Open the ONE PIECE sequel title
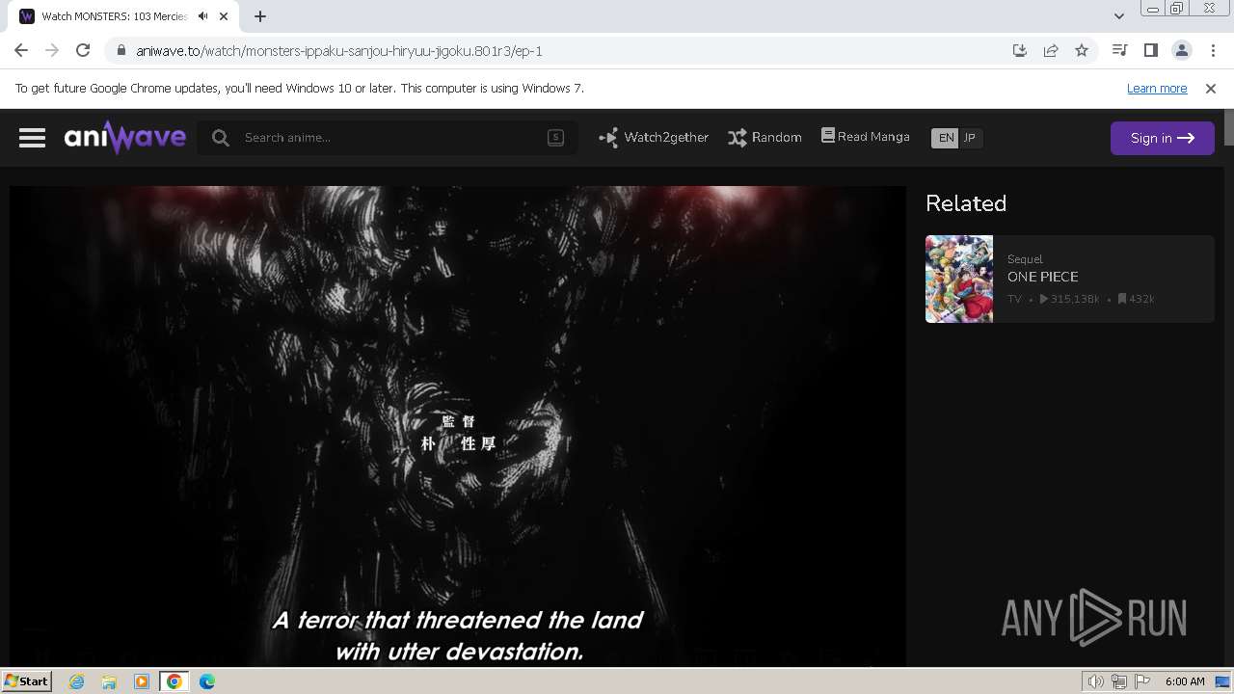 pyautogui.click(x=1042, y=277)
